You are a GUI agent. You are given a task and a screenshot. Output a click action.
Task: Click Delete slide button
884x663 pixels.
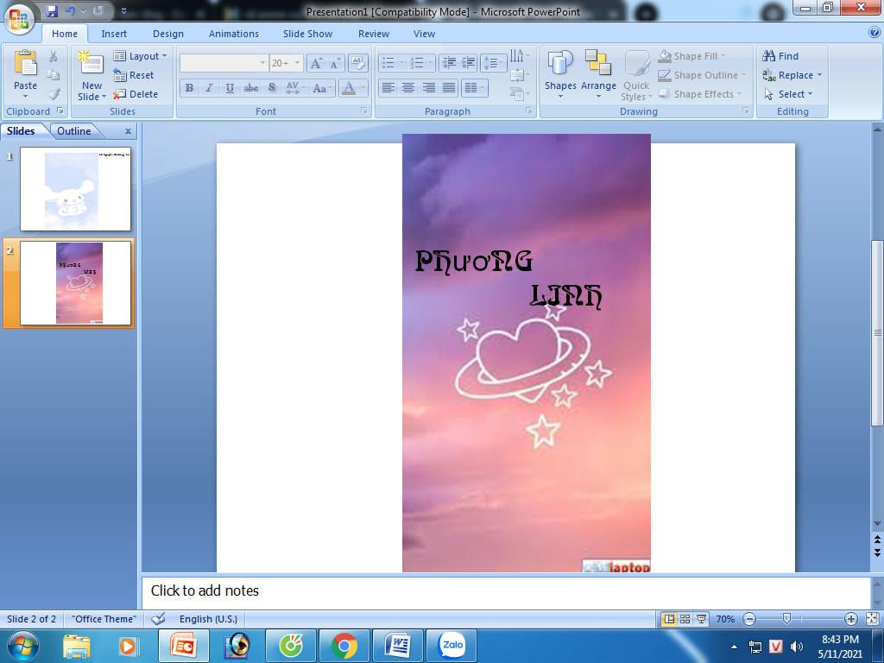pos(136,94)
